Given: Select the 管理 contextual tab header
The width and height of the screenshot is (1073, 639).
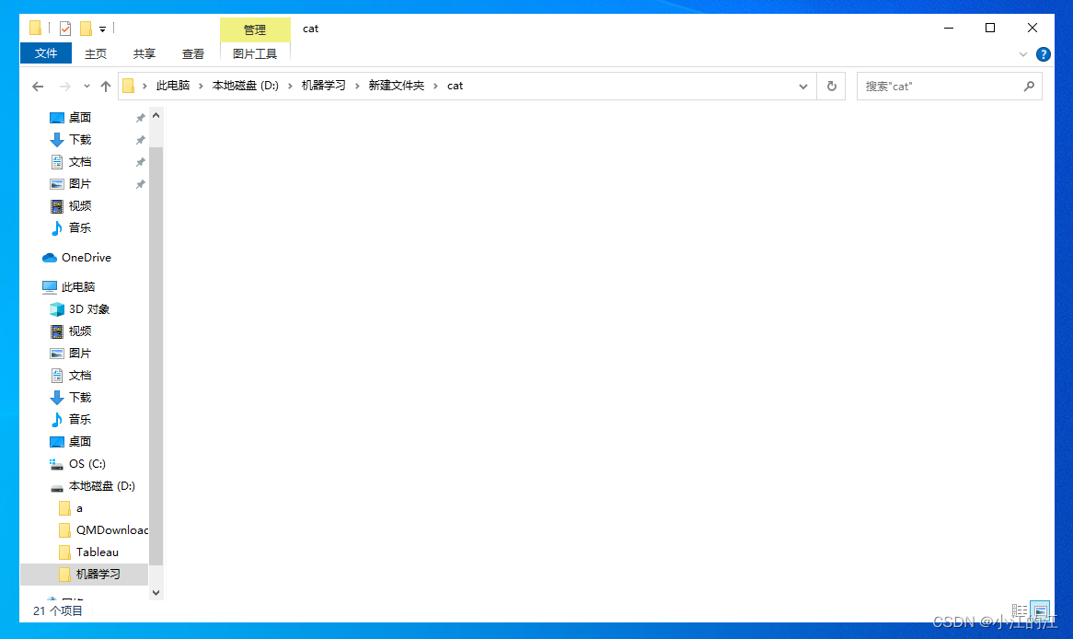Looking at the screenshot, I should click(x=255, y=29).
